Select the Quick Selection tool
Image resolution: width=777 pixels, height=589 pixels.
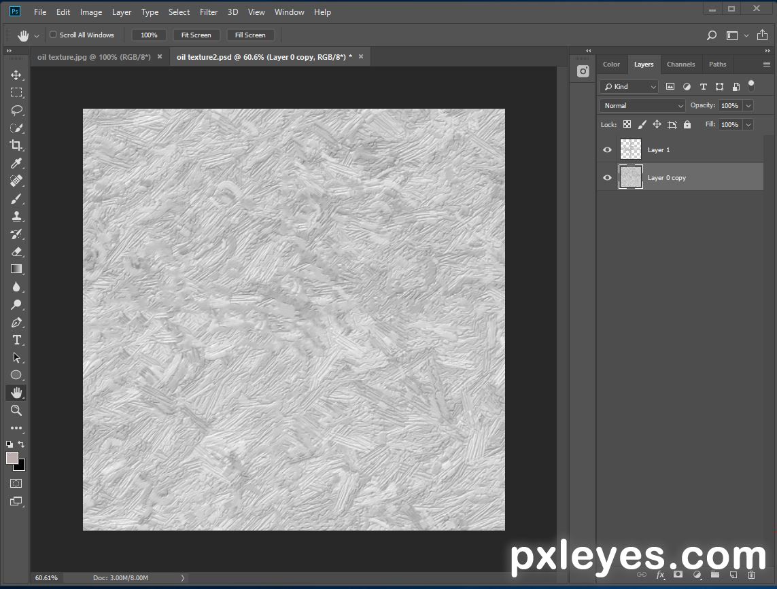[16, 128]
